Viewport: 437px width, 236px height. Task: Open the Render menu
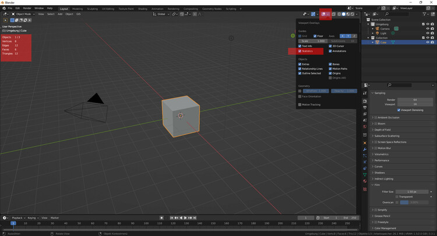tap(27, 8)
